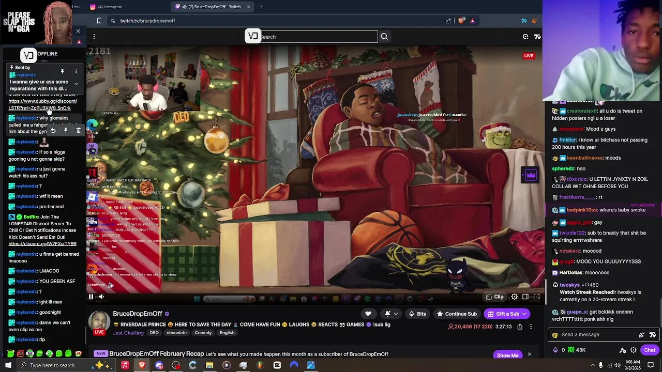Screen dimensions: 662x372
Task: Open the three-dot menu on Twitch top bar
Action: click(94, 37)
